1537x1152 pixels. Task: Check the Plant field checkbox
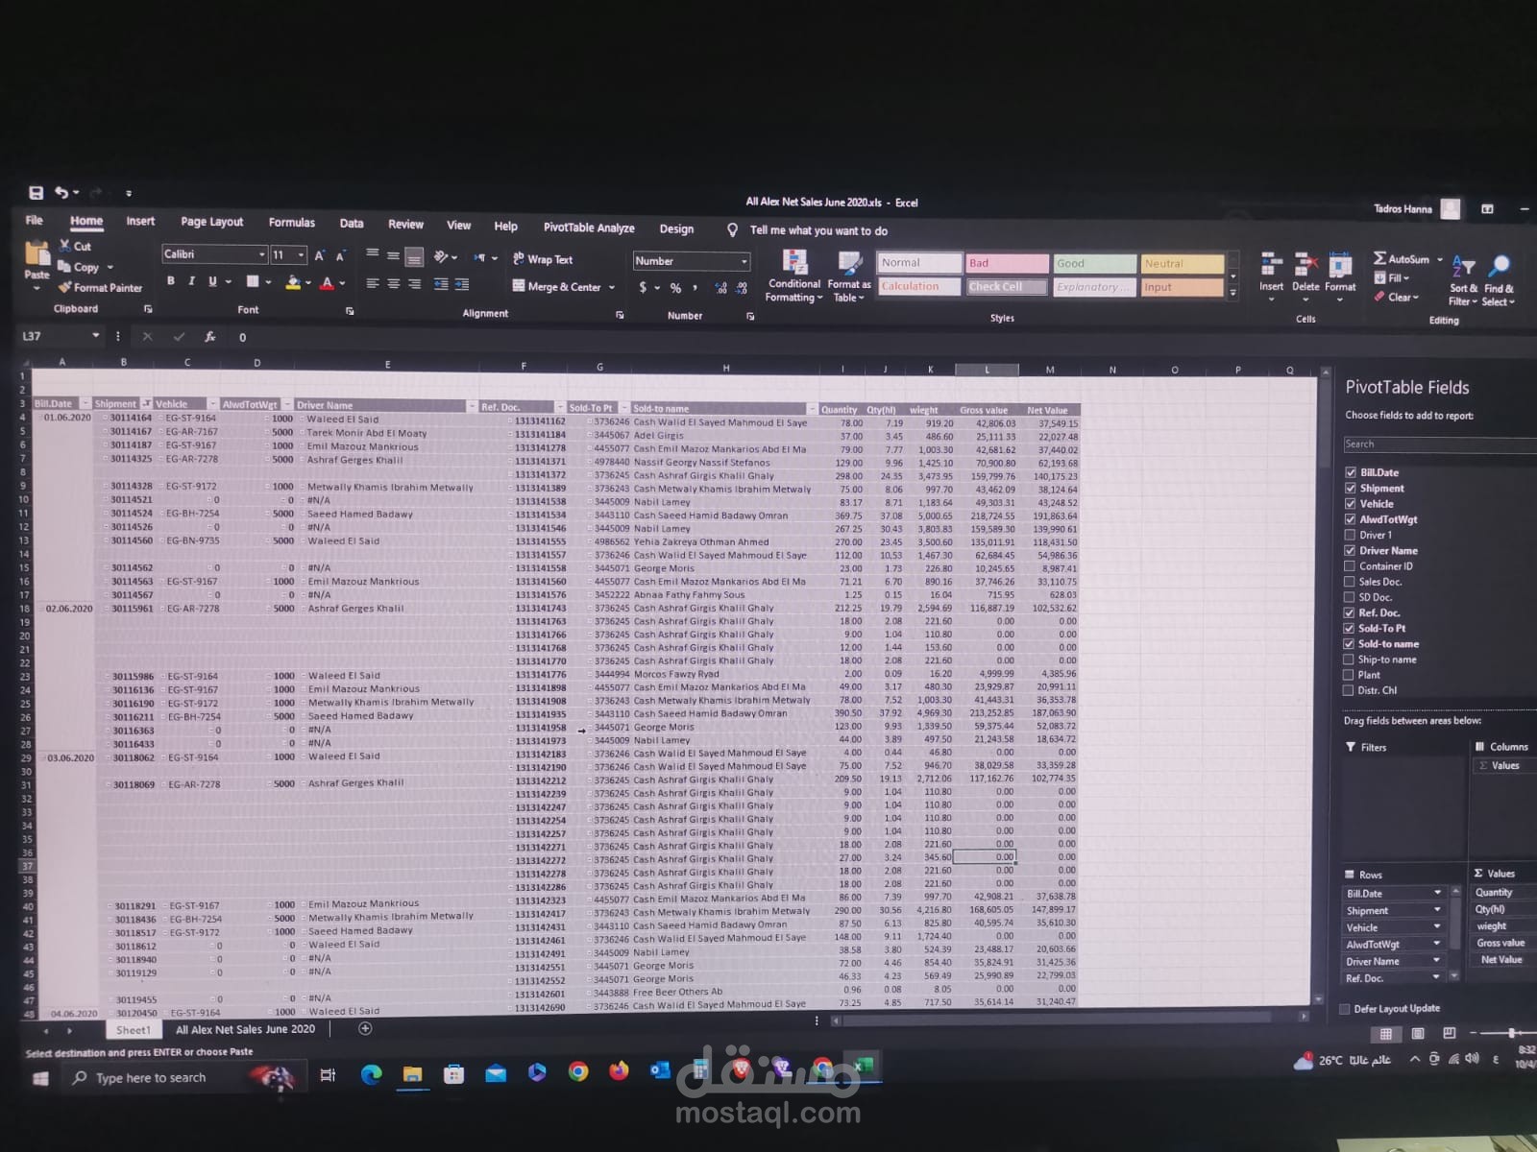tap(1350, 675)
